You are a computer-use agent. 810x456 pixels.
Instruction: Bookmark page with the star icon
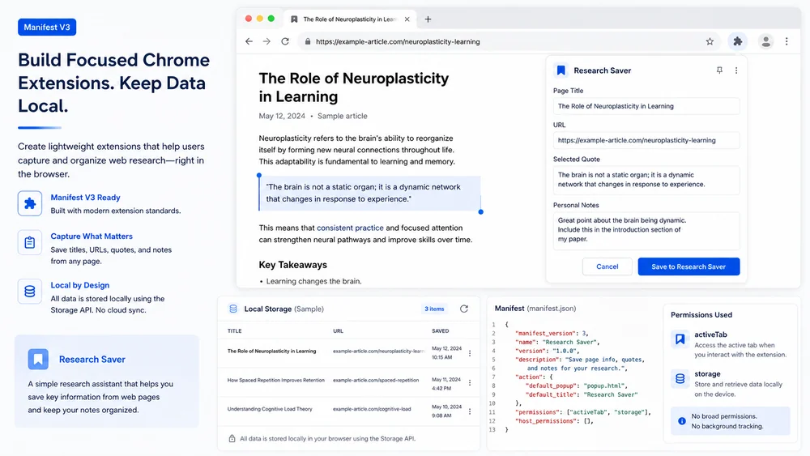(710, 41)
